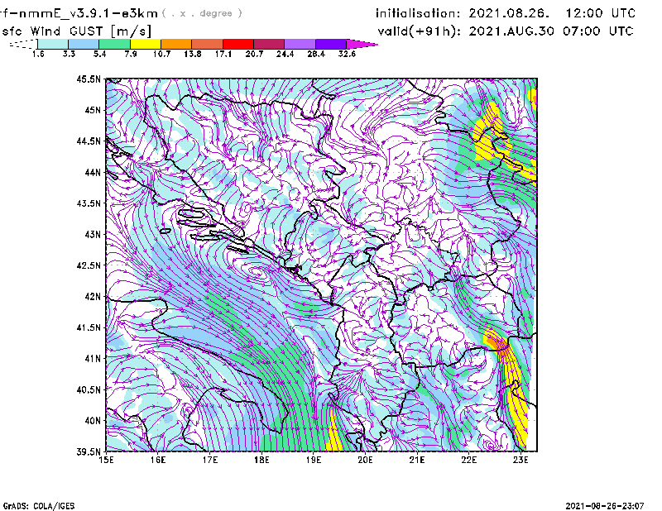Image resolution: width=662 pixels, height=511 pixels.
Task: Click the crimson legend color swatch
Action: pos(269,44)
